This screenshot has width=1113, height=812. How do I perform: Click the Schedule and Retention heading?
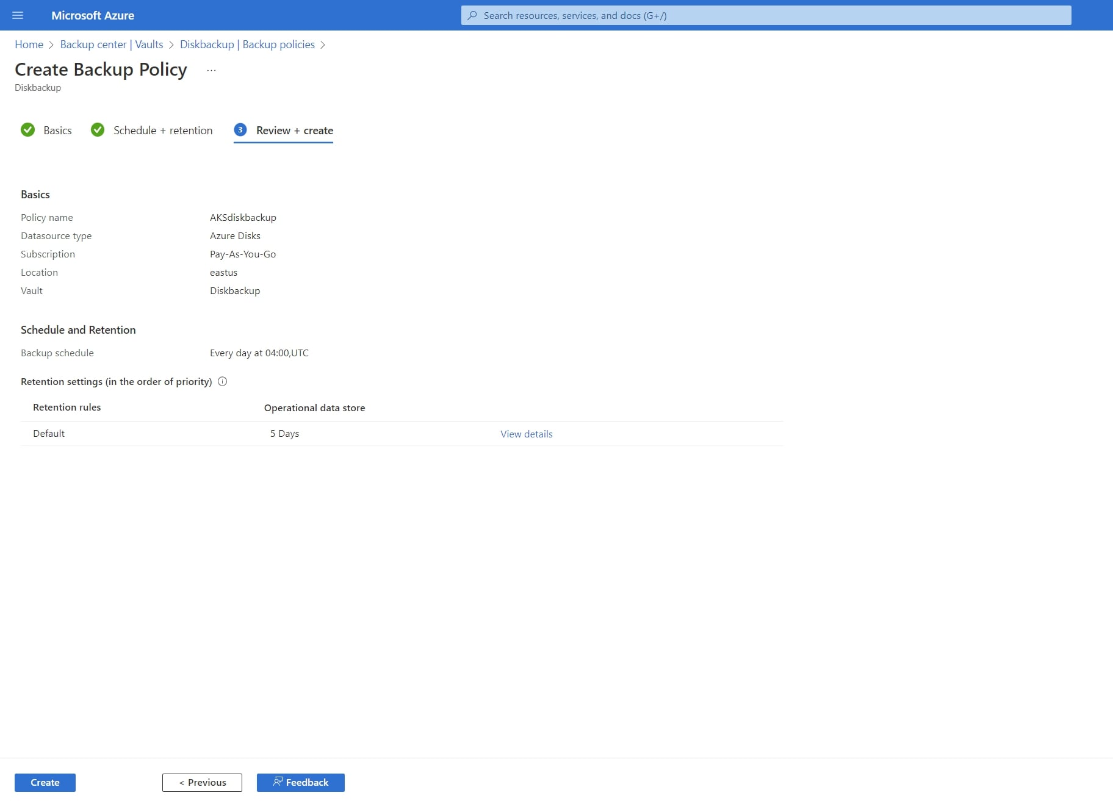pyautogui.click(x=78, y=329)
